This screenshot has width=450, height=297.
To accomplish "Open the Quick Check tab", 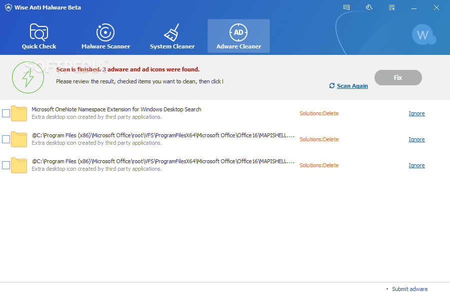I will click(38, 36).
